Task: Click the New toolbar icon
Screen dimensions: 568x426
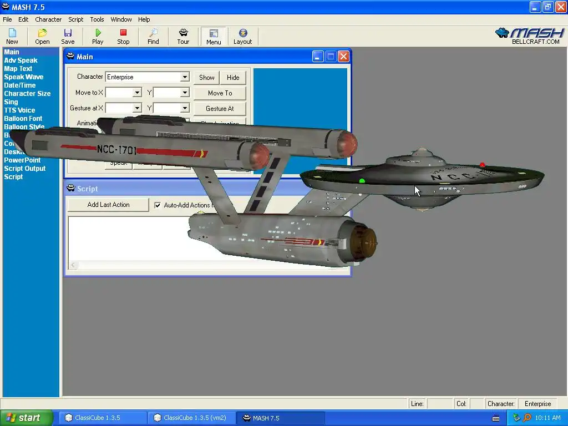Action: [x=12, y=37]
